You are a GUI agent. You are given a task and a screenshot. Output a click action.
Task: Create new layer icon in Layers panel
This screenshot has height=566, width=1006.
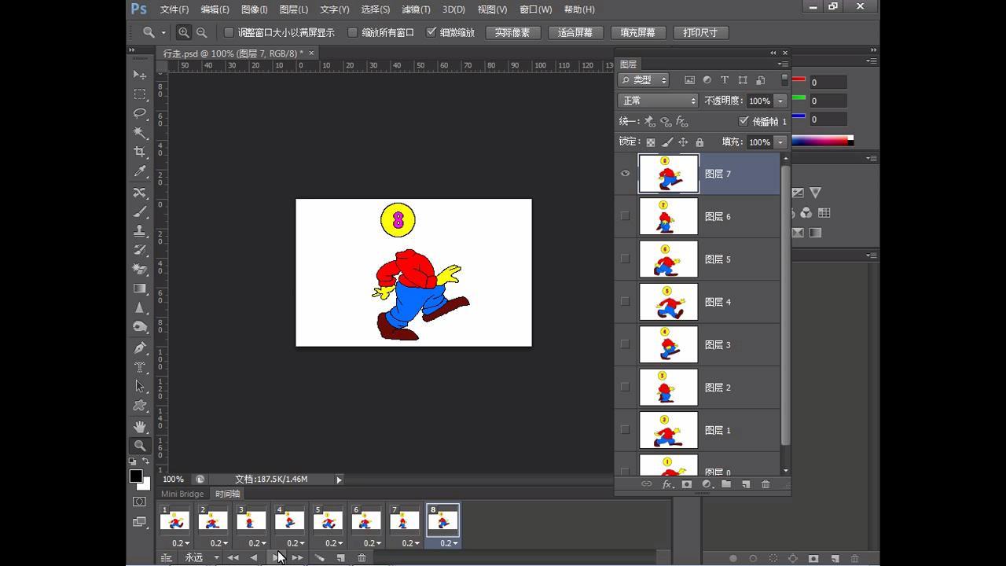click(x=746, y=484)
